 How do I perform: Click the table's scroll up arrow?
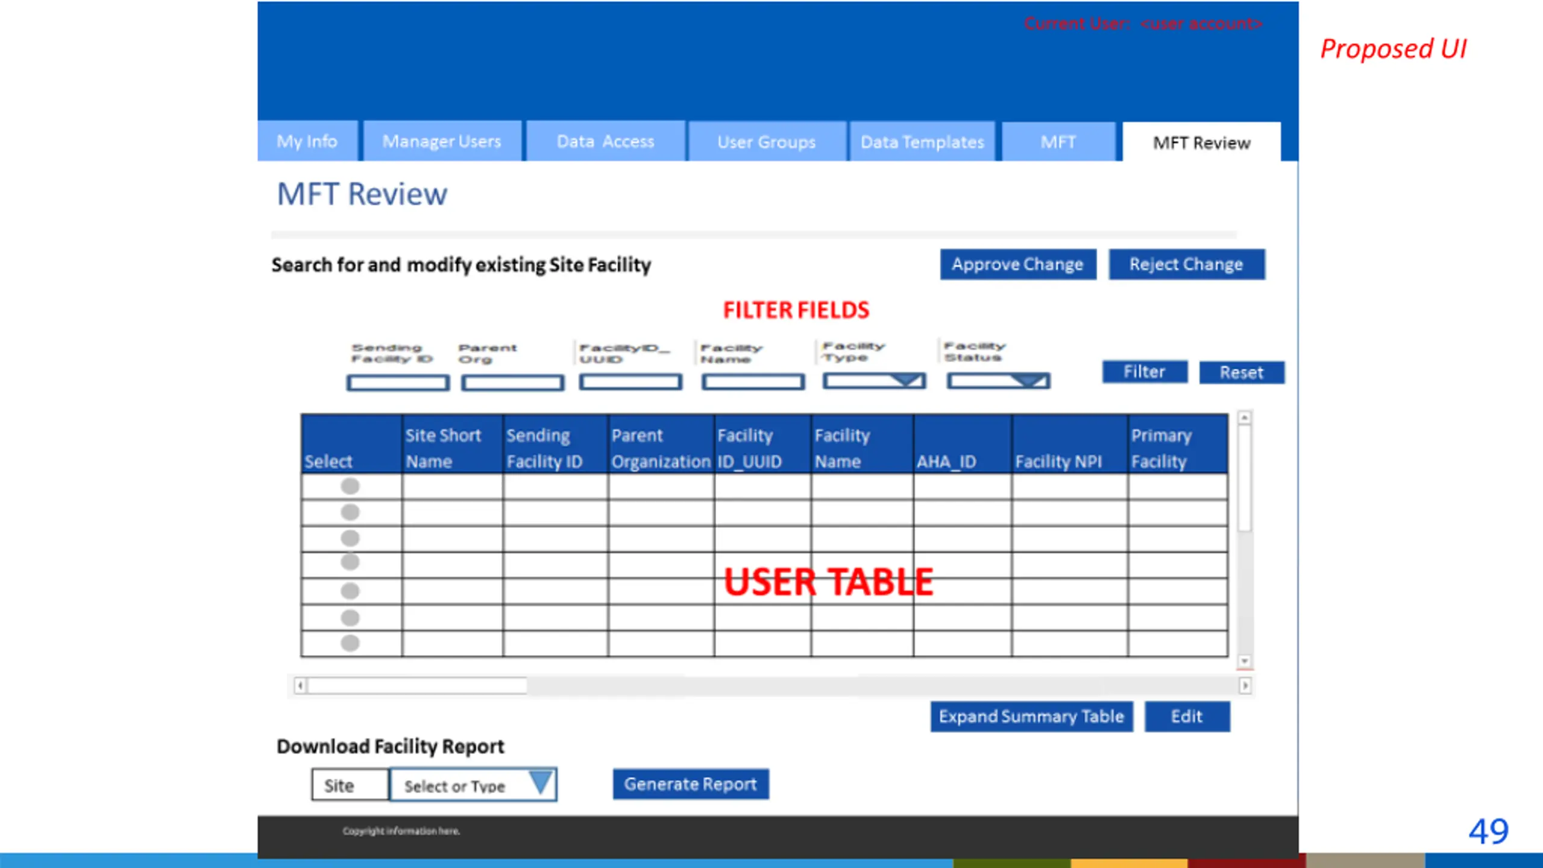[x=1245, y=418]
